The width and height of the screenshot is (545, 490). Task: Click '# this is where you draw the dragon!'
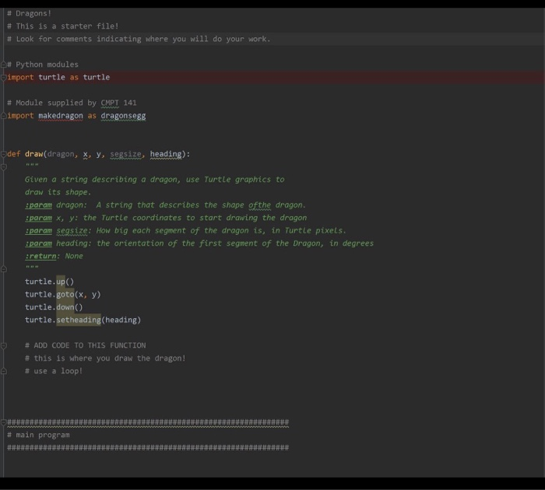105,359
